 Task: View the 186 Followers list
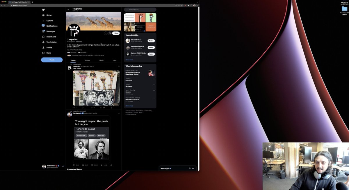[x=83, y=53]
